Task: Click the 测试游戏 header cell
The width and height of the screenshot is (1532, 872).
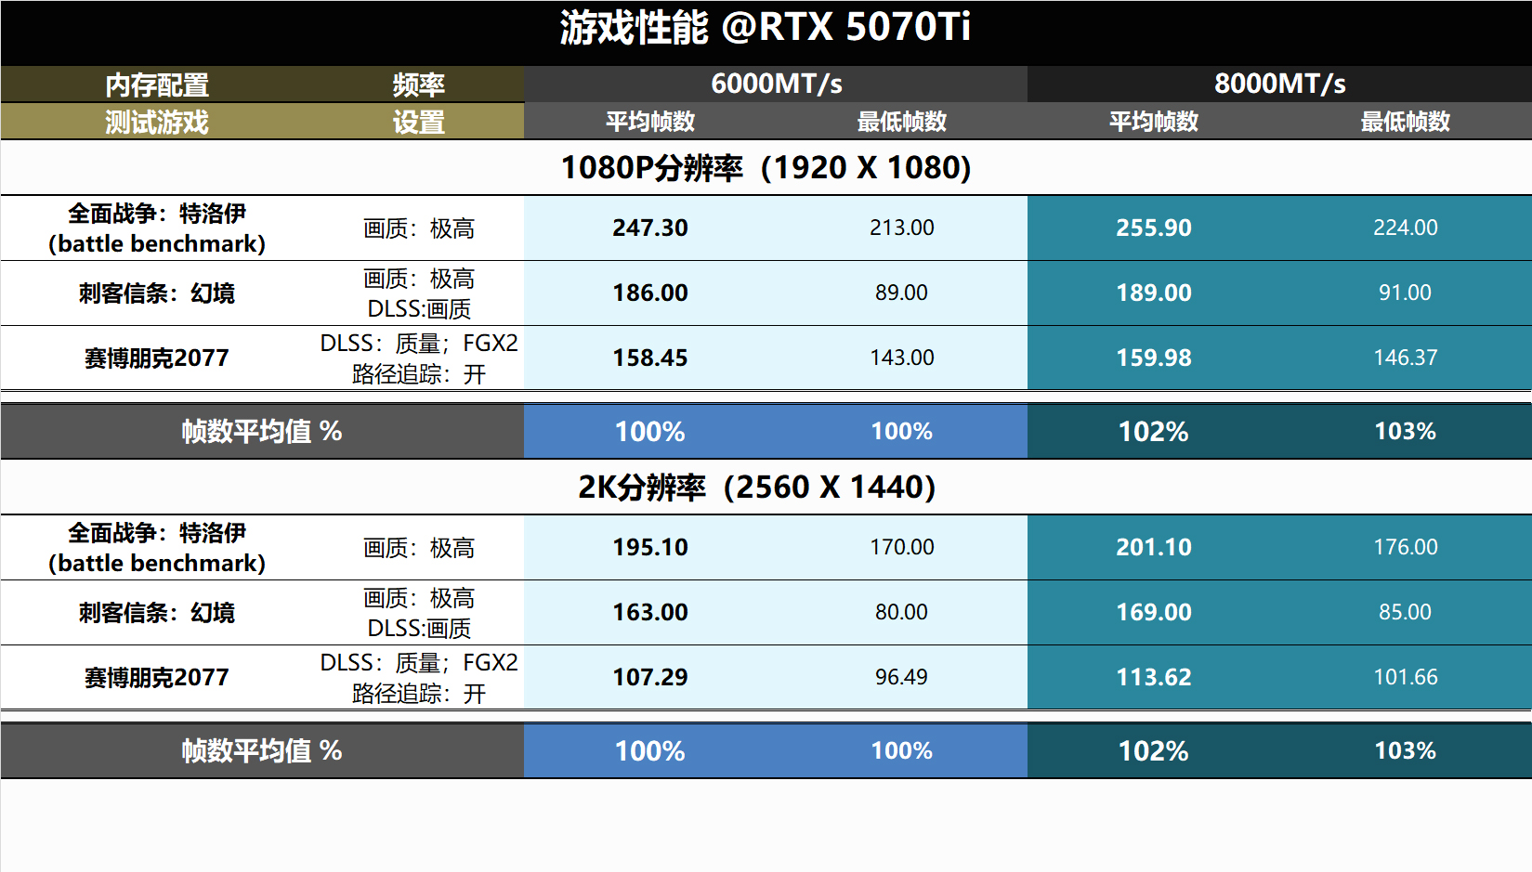Action: point(157,122)
